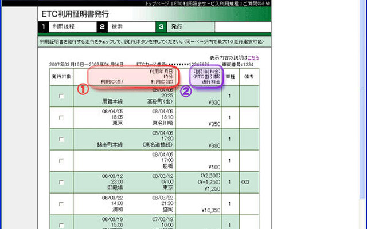This screenshot has height=229, width=367.
Task: Click the 盛岡 exit cell
Action: (x=168, y=209)
